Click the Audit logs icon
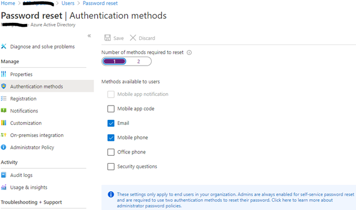 tap(3, 175)
